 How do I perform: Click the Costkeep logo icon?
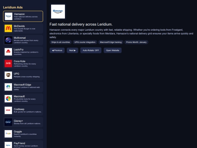click(8, 110)
